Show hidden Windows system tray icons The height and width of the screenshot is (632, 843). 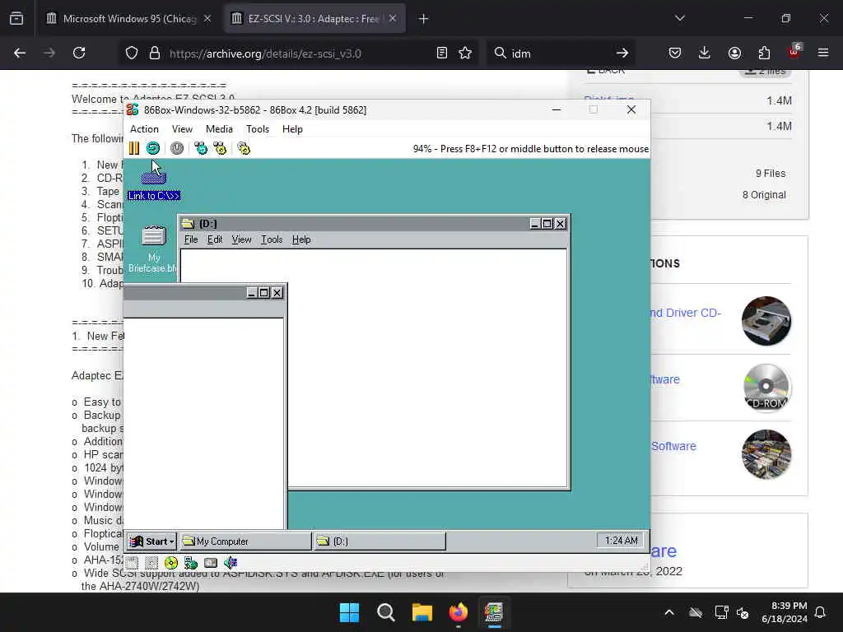point(669,612)
